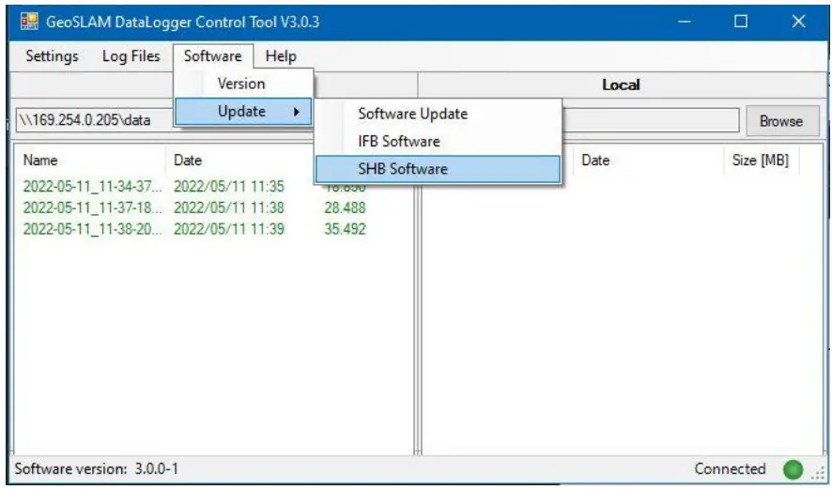
Task: Select Version from Software menu
Action: click(x=243, y=84)
